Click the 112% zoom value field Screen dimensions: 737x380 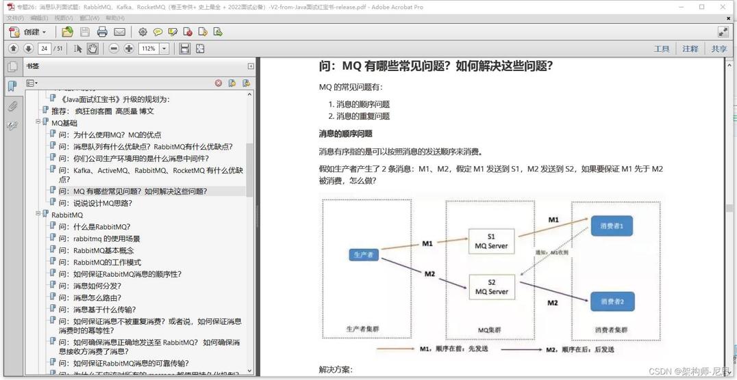coord(149,49)
